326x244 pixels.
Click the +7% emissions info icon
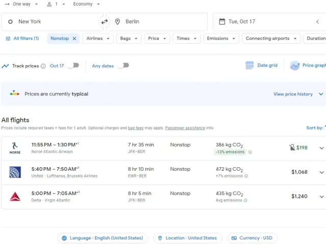pos(246,176)
